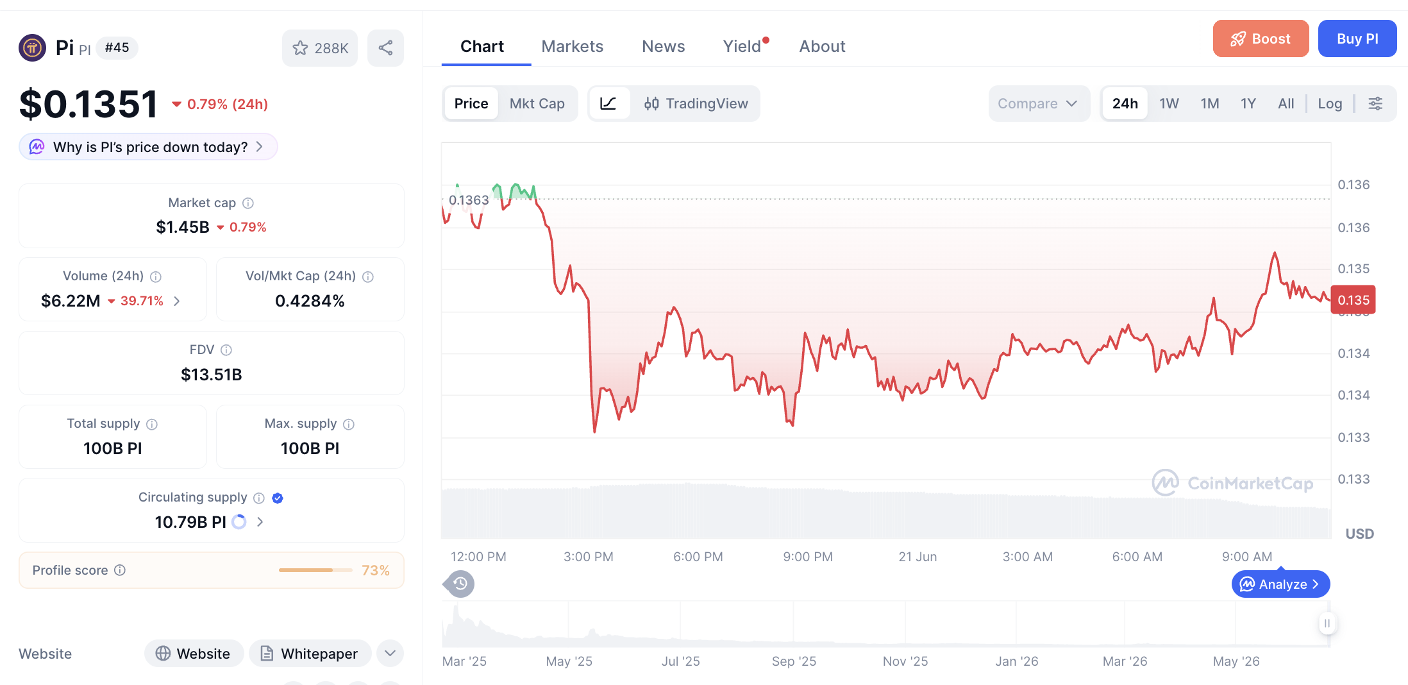Open chart settings sliders icon

(x=1375, y=103)
